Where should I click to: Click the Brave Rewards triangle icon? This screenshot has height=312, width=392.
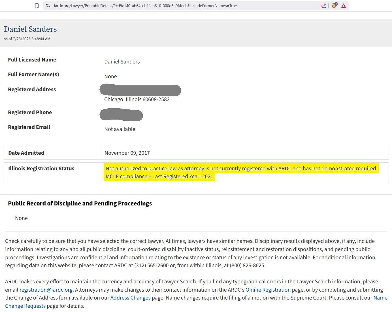[344, 6]
